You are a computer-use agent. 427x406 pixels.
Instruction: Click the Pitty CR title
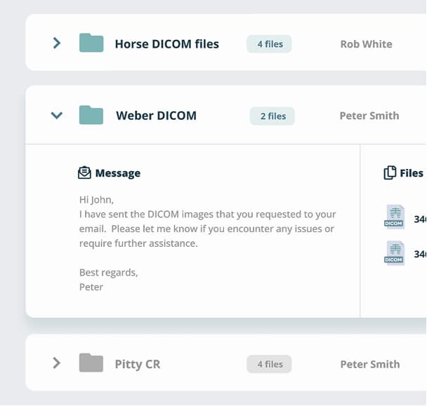[x=138, y=364]
